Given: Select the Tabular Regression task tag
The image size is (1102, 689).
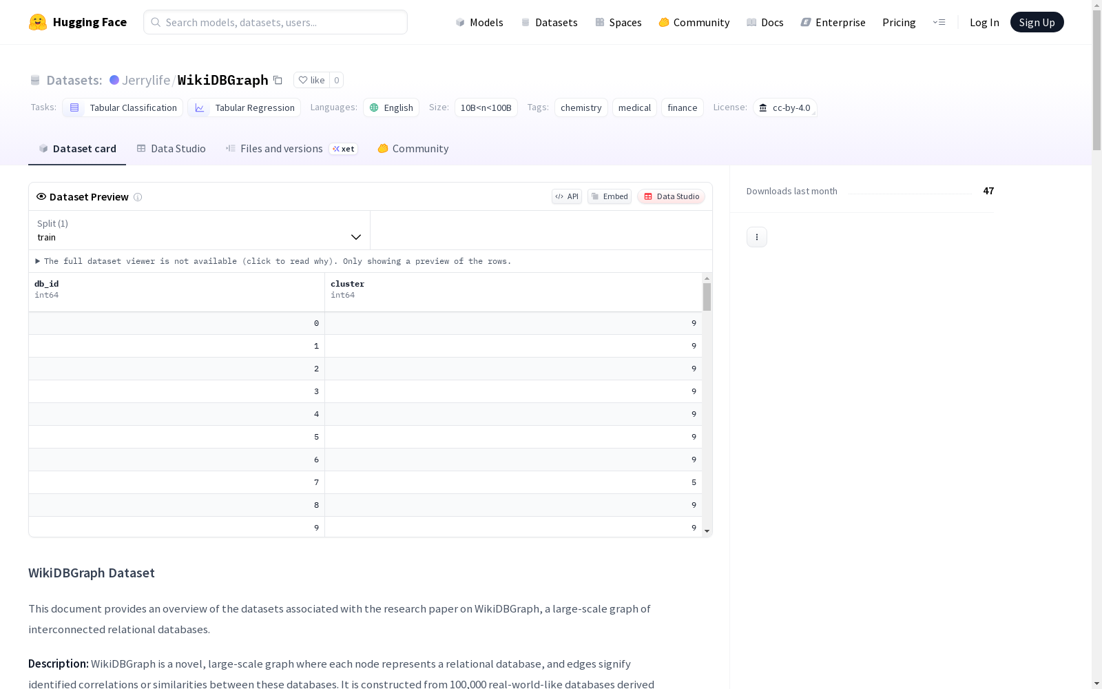Looking at the screenshot, I should tap(245, 107).
